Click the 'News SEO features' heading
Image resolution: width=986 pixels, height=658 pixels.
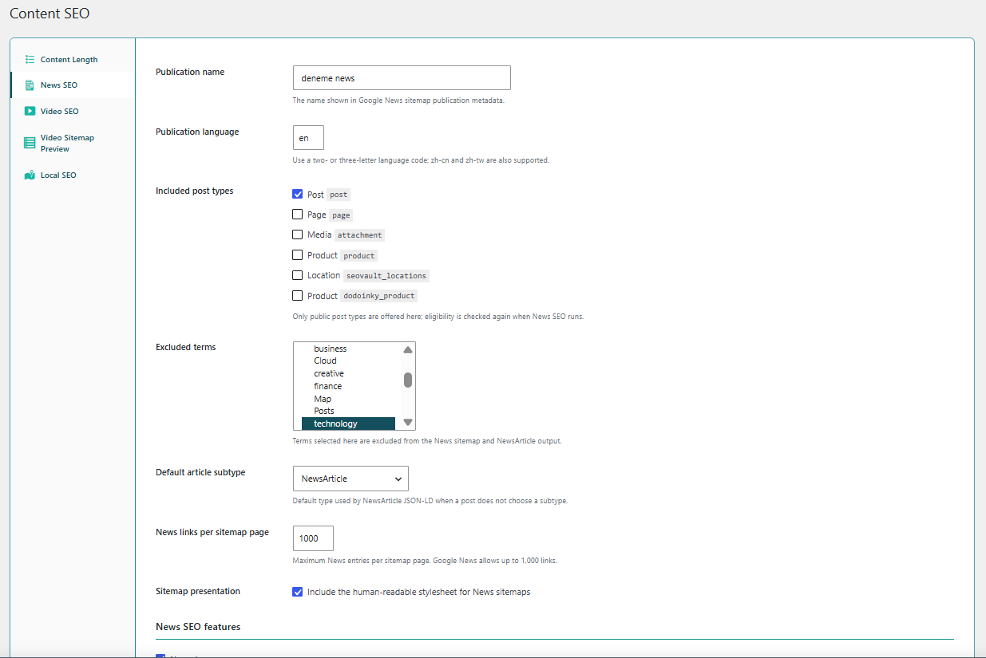pos(198,627)
